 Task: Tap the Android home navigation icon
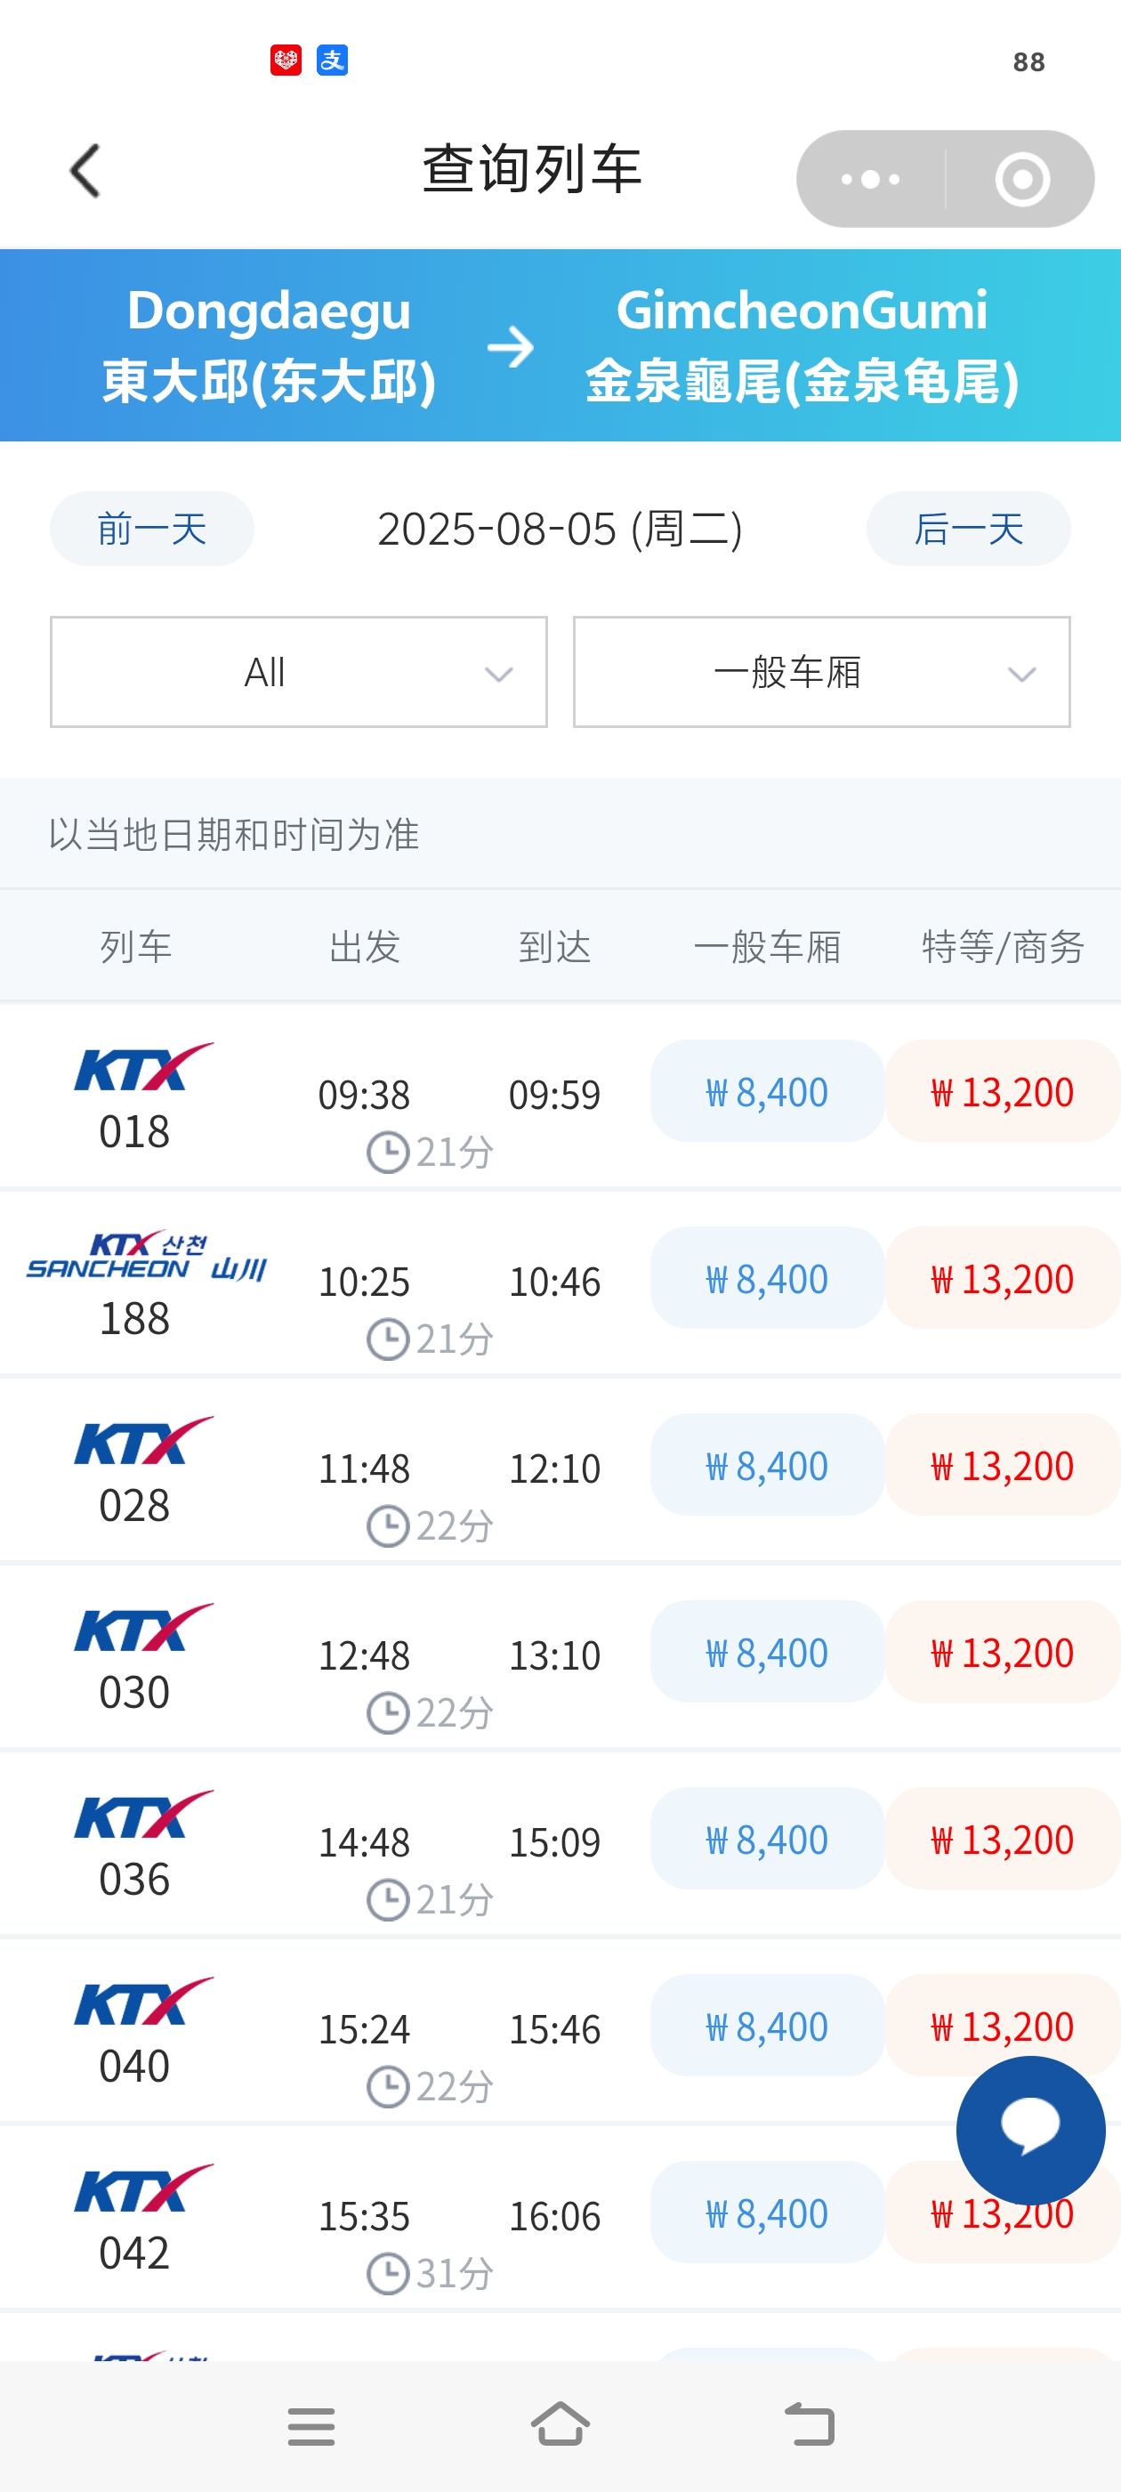(560, 2424)
